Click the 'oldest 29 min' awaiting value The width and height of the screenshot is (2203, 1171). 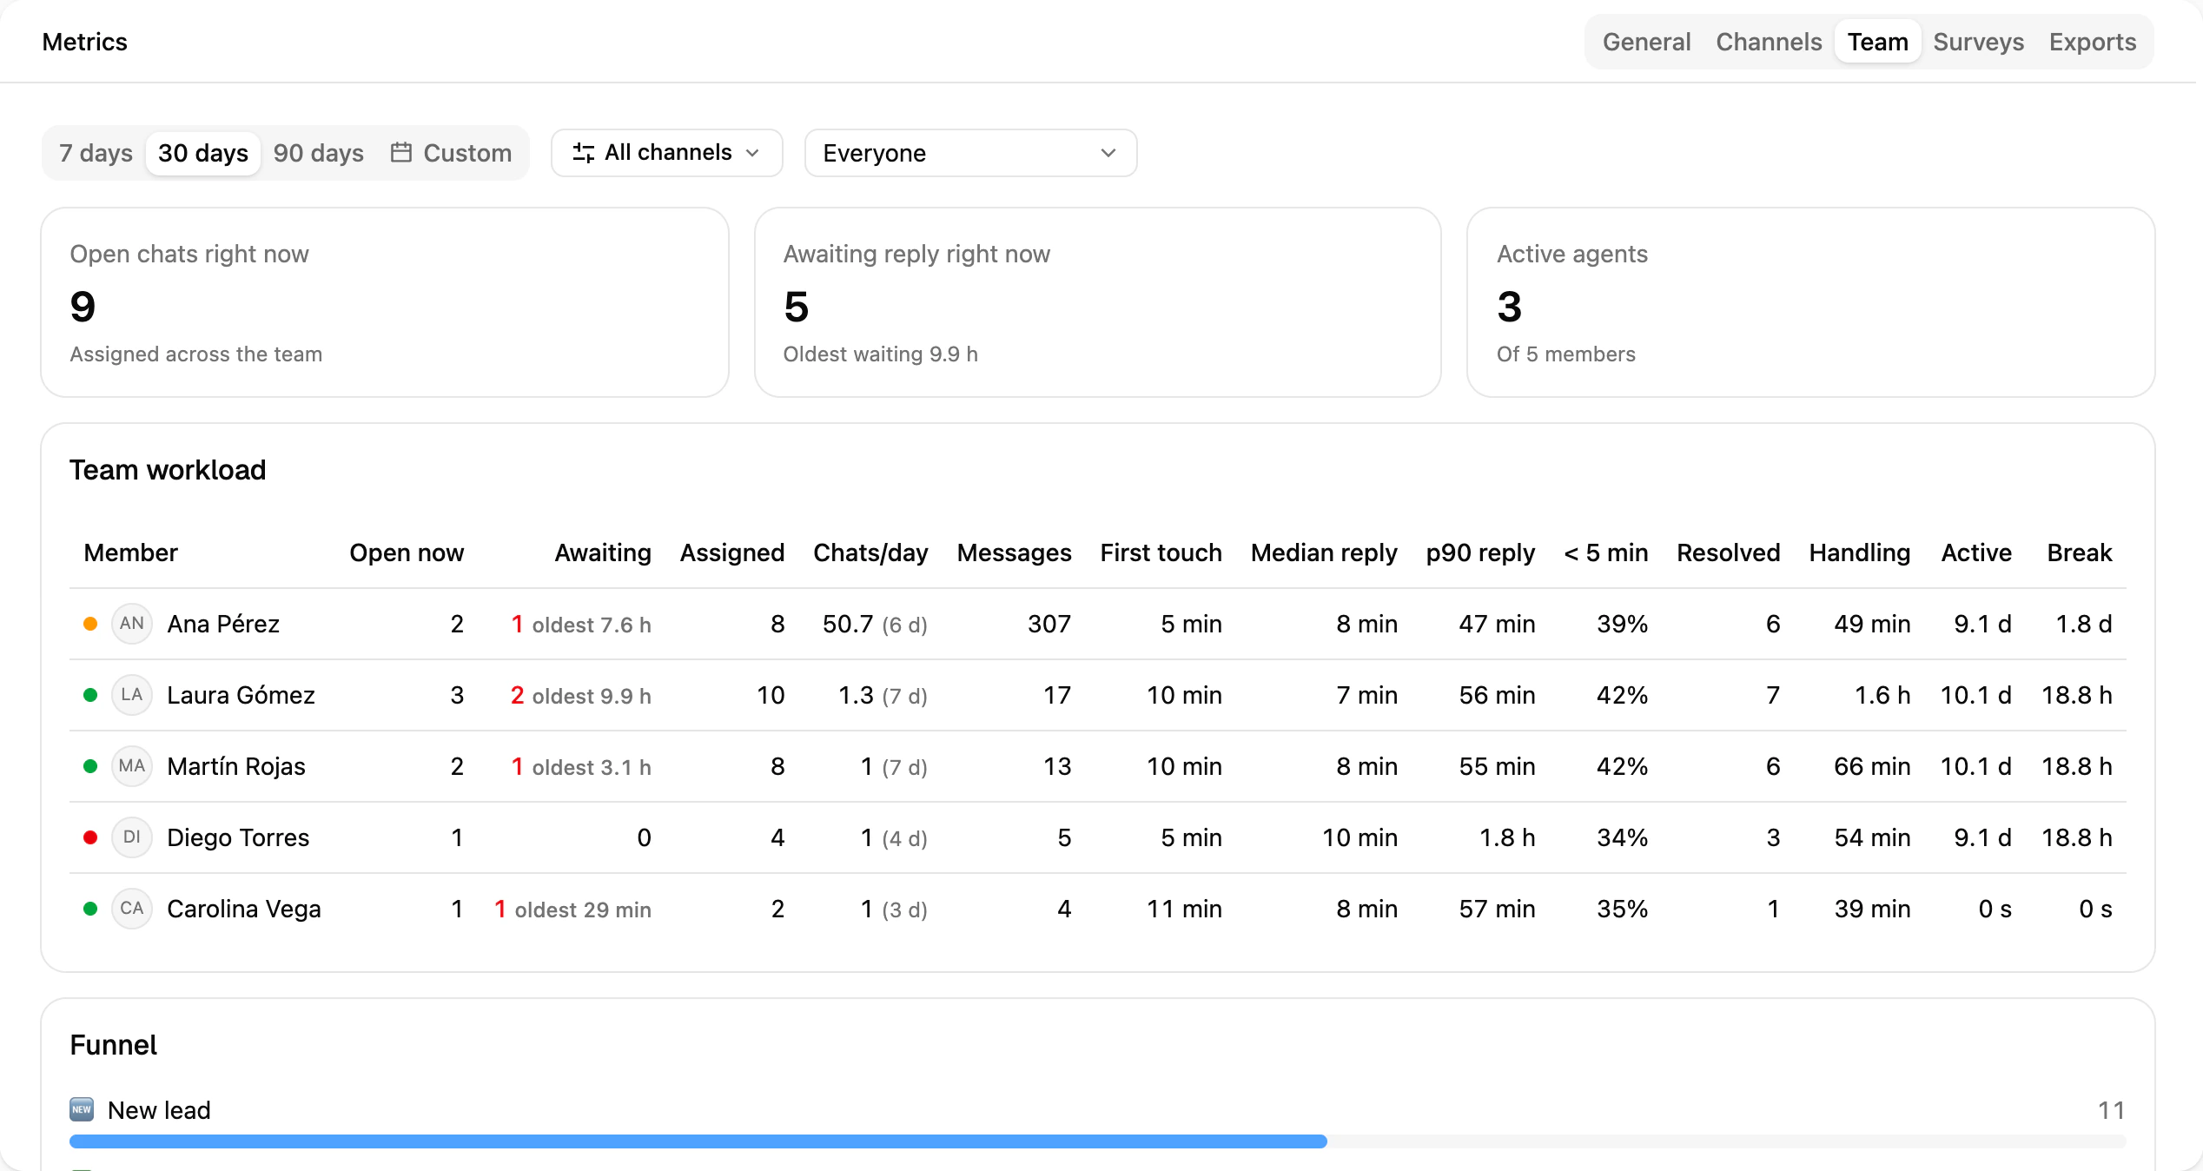coord(583,910)
